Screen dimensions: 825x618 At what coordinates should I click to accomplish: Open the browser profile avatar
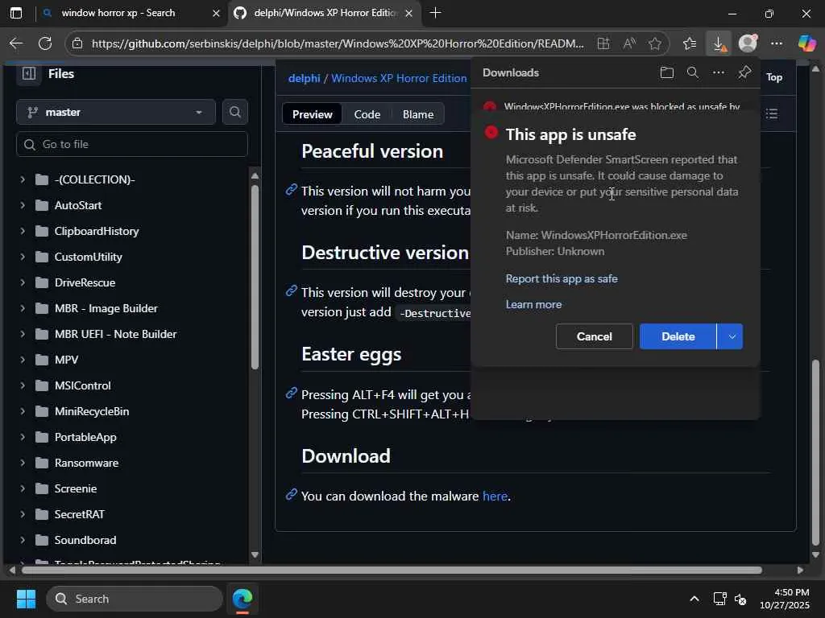(x=748, y=43)
